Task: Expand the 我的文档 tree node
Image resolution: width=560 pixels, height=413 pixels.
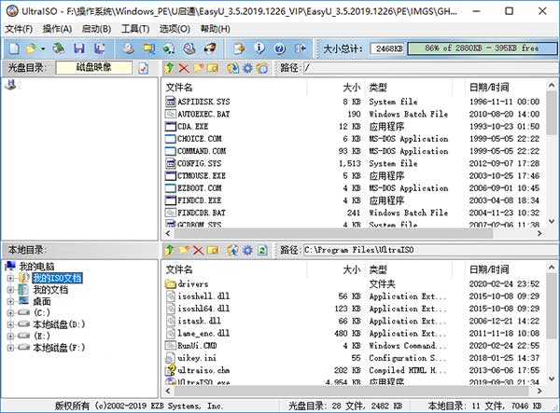Action: tap(10, 290)
